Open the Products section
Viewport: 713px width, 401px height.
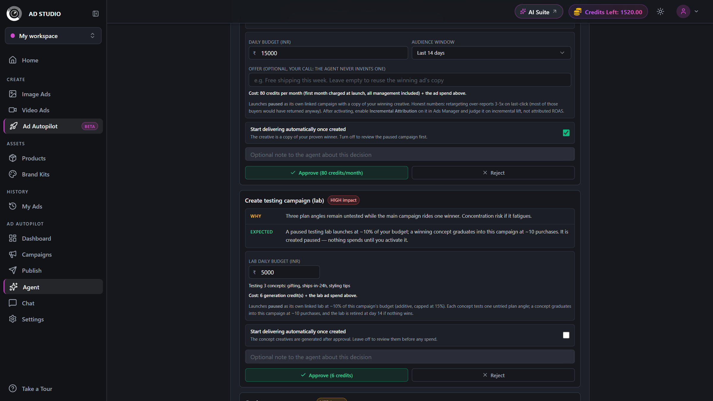pos(53,158)
